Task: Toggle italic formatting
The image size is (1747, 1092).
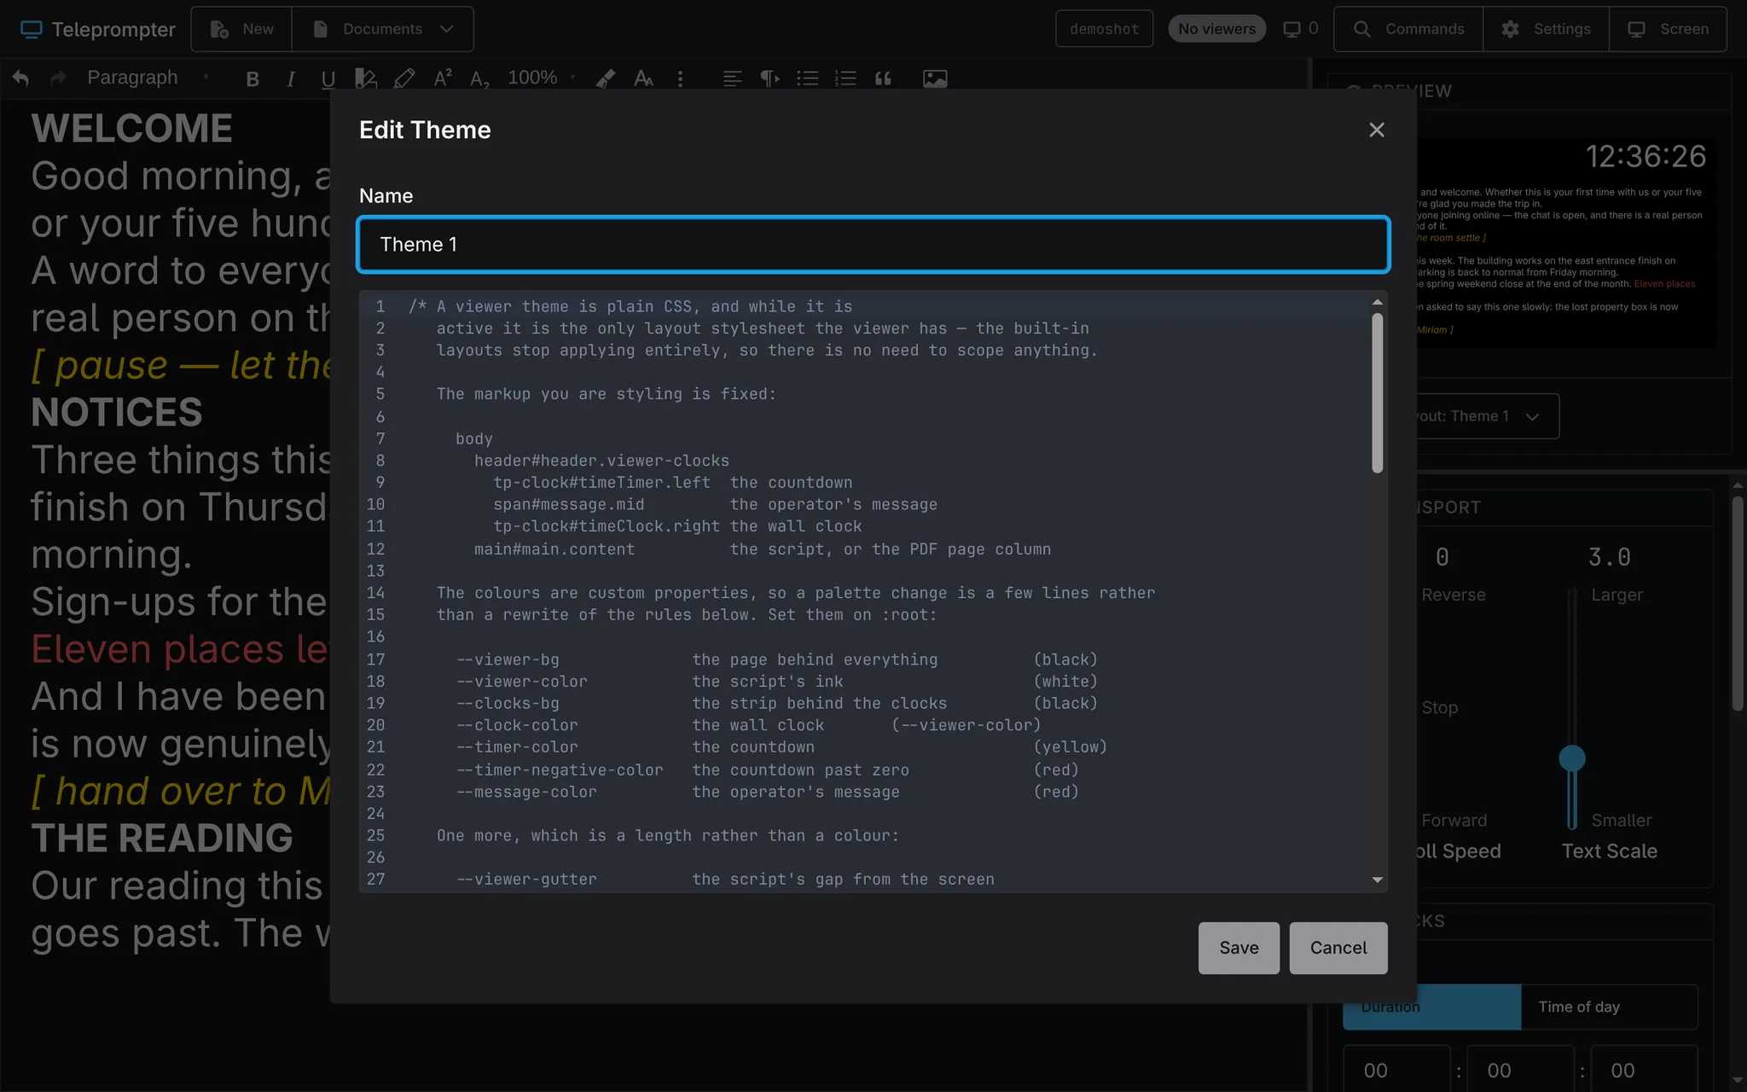Action: [291, 78]
